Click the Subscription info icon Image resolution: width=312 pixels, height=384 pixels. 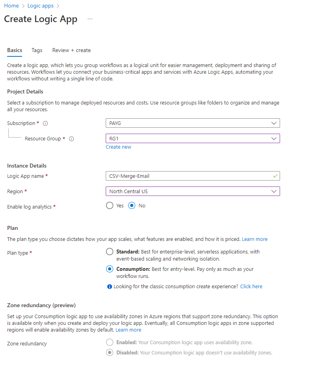click(x=45, y=123)
